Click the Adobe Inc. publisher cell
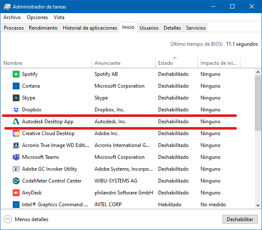Screen dimensions: 262x230 pos(106,133)
